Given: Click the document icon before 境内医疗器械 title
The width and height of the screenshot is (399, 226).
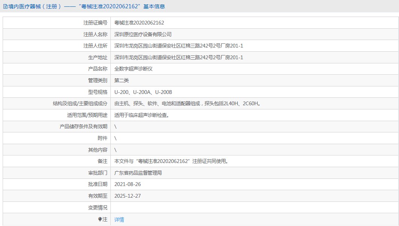Looking at the screenshot, I should (5, 7).
